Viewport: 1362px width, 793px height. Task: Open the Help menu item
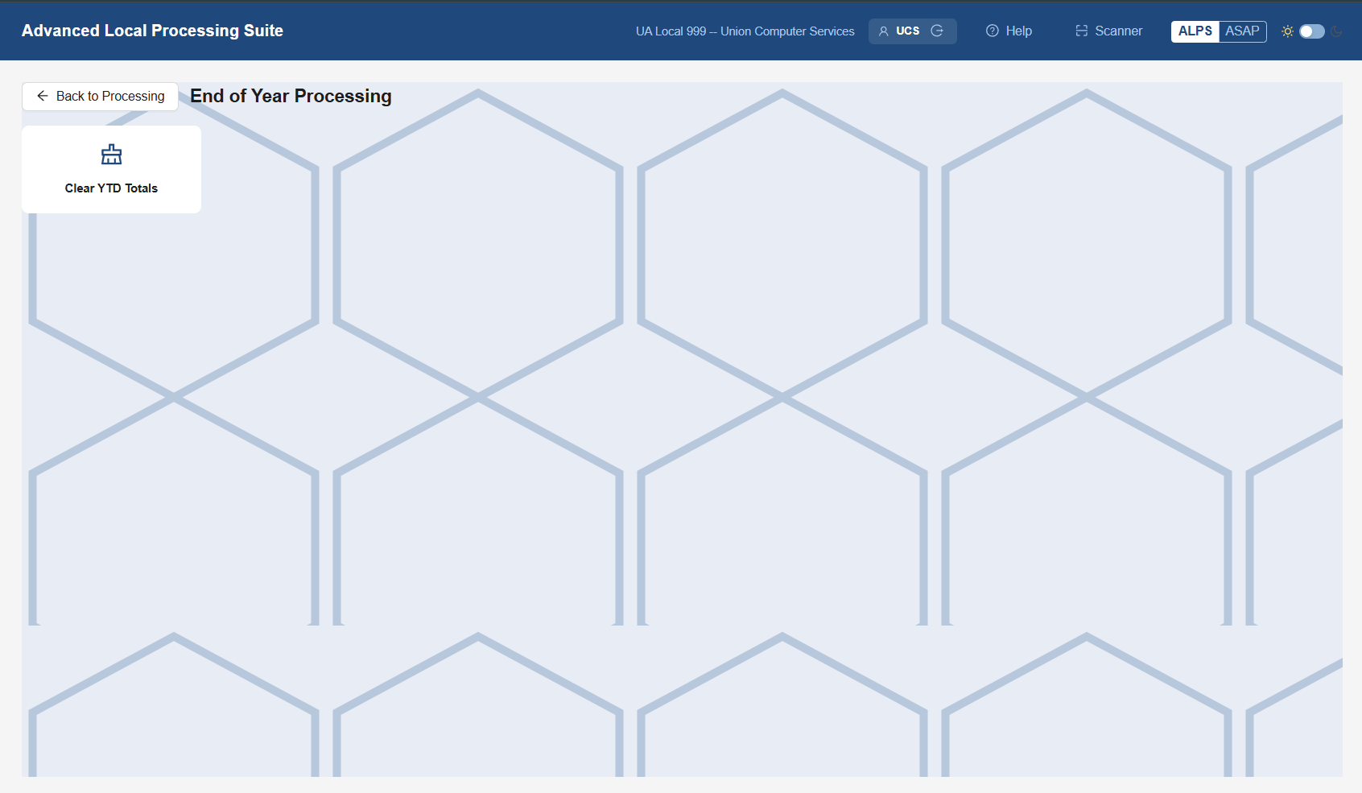tap(1009, 31)
